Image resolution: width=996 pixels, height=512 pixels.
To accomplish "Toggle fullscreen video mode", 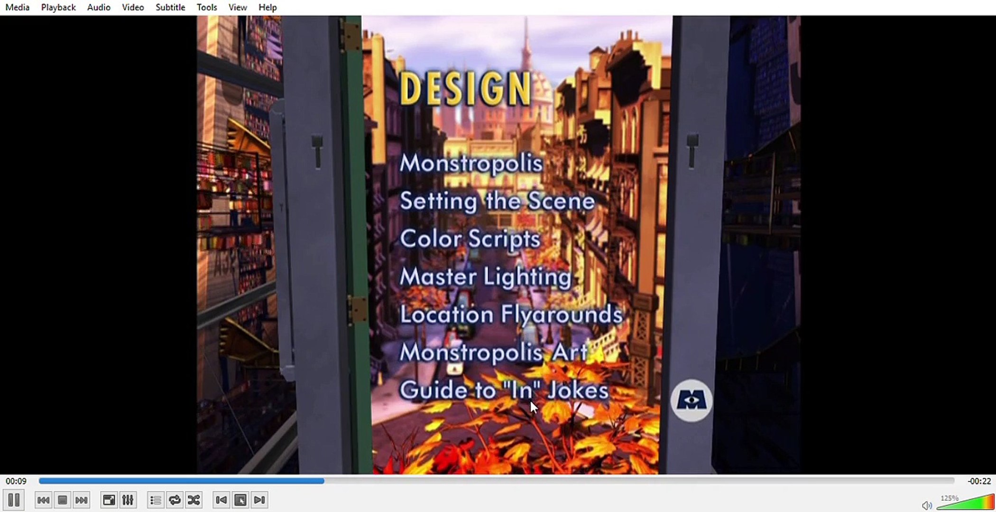I will [x=109, y=500].
